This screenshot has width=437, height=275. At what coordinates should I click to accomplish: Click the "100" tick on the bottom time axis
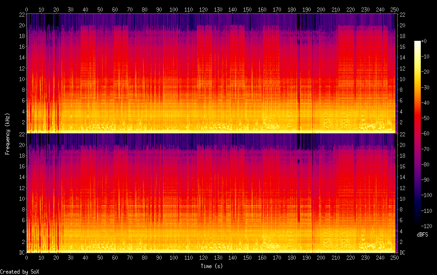[174, 258]
